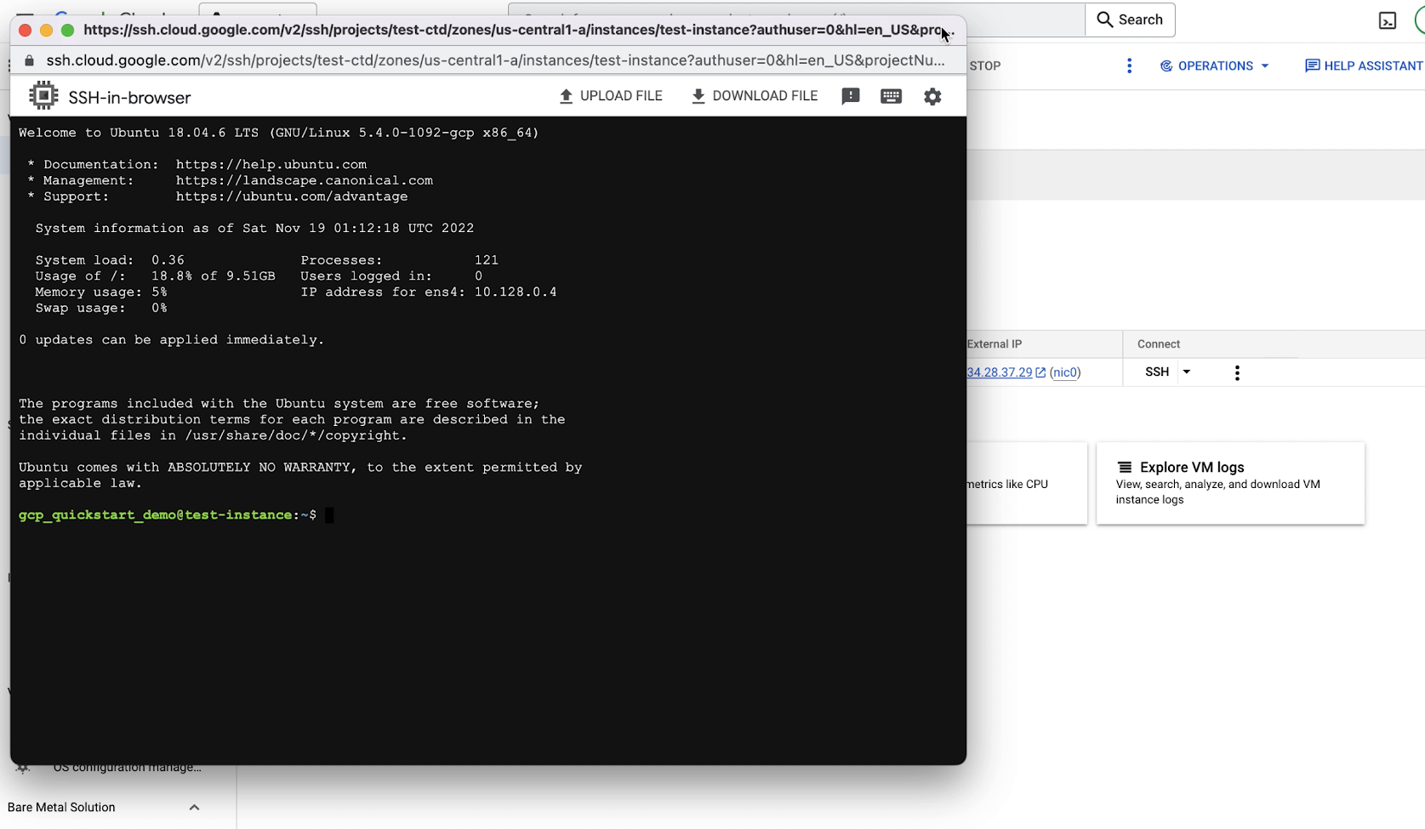The width and height of the screenshot is (1425, 829).
Task: Click the Operations icon
Action: click(1166, 65)
